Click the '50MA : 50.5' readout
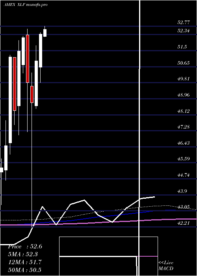197x276 pixels. point(25,270)
